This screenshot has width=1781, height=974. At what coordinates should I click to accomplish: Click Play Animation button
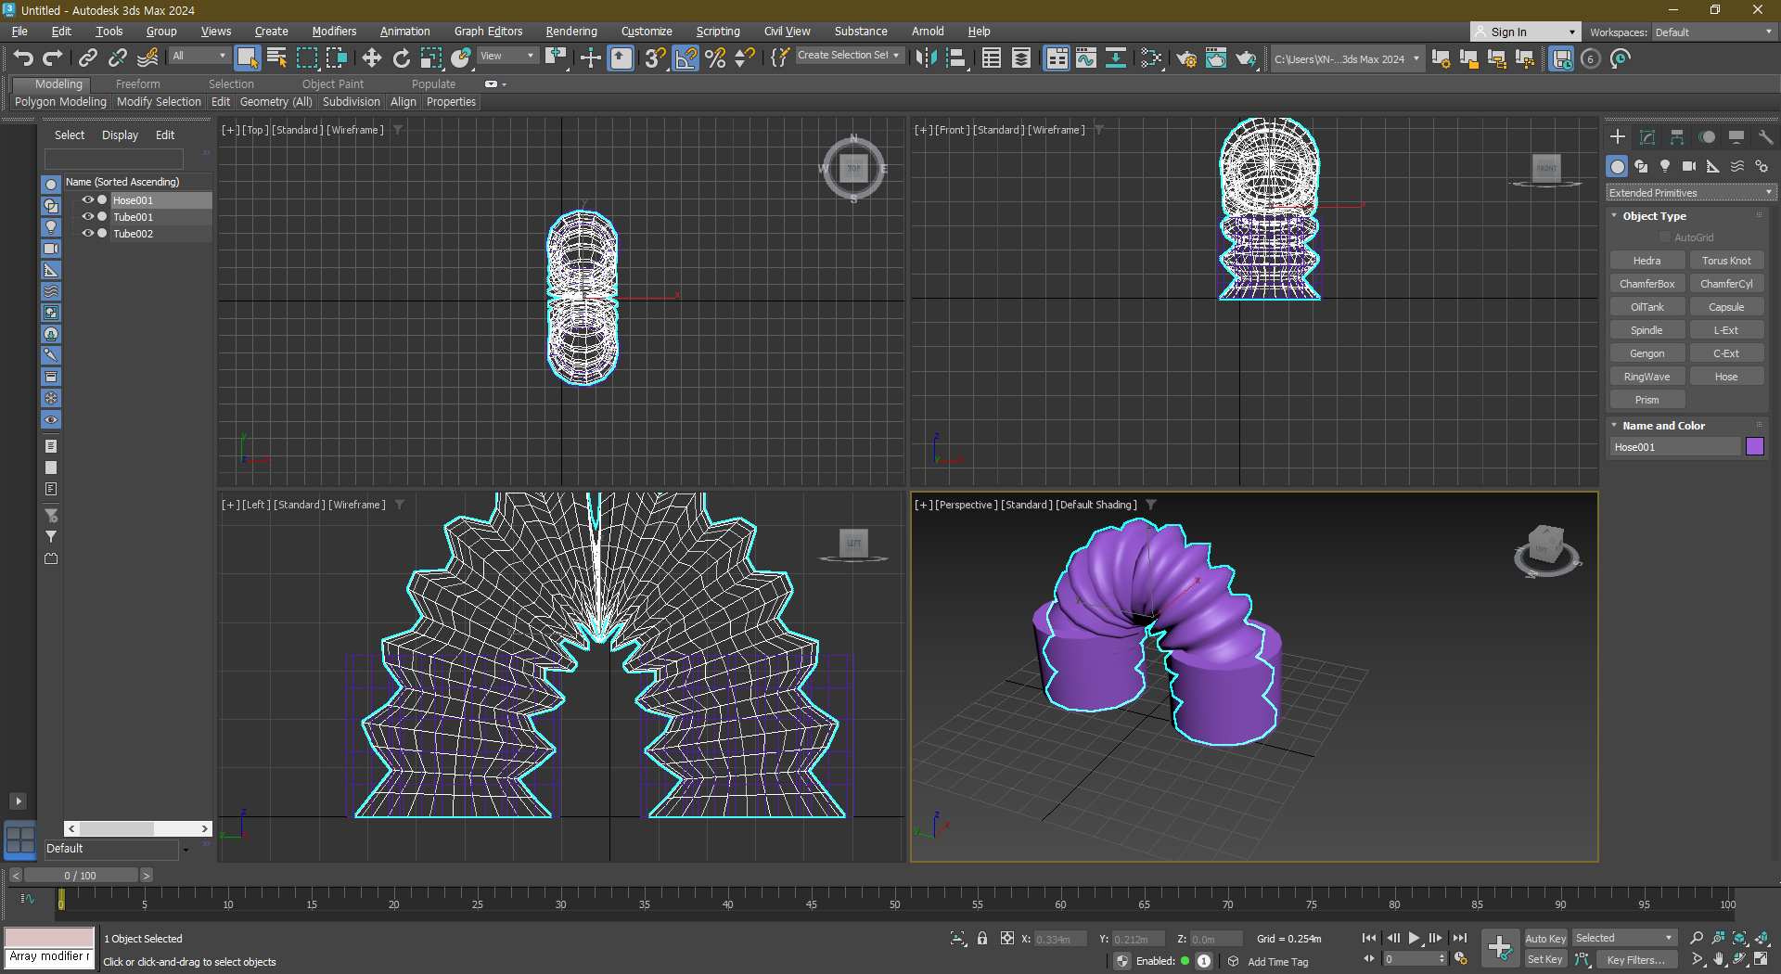point(1414,938)
